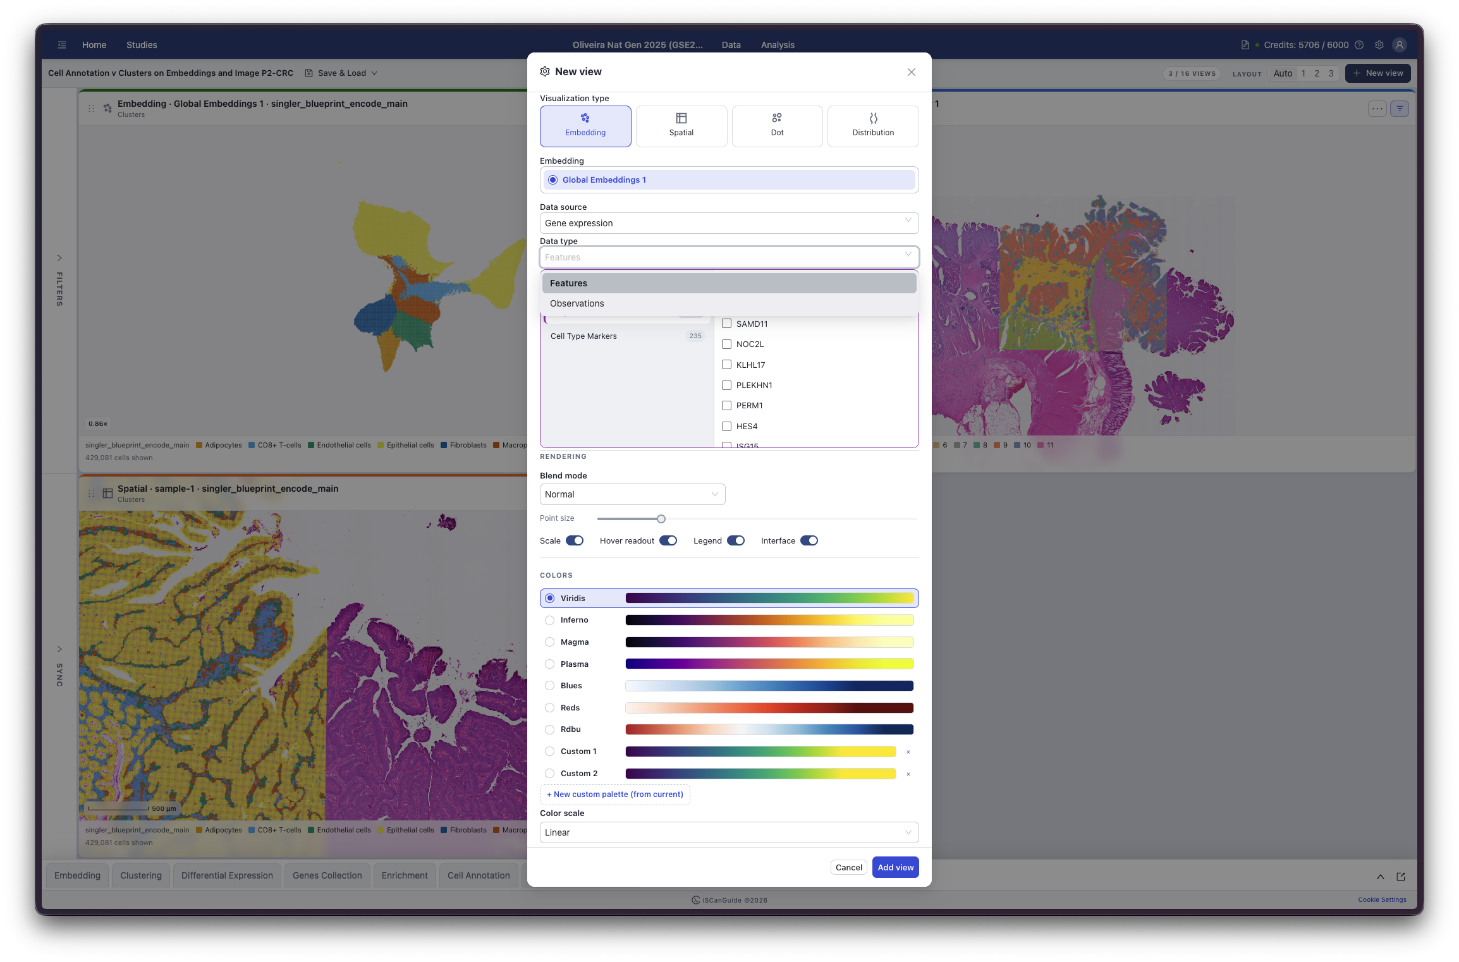Remove the Custom 1 palette
Viewport: 1459px width, 962px height.
908,752
